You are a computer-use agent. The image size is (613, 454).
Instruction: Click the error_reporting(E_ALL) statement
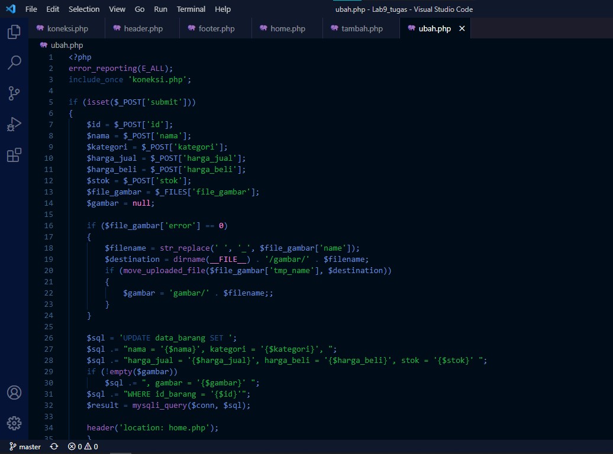pyautogui.click(x=121, y=69)
